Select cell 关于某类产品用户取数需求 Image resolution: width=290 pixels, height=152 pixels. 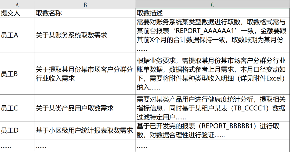[85, 108]
